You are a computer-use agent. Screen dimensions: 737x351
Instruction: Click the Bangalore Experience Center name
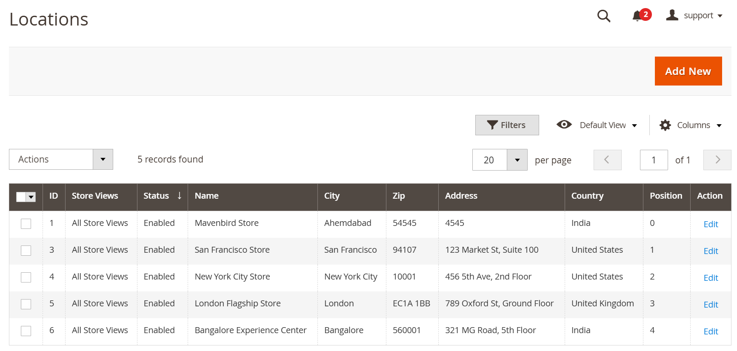[251, 330]
